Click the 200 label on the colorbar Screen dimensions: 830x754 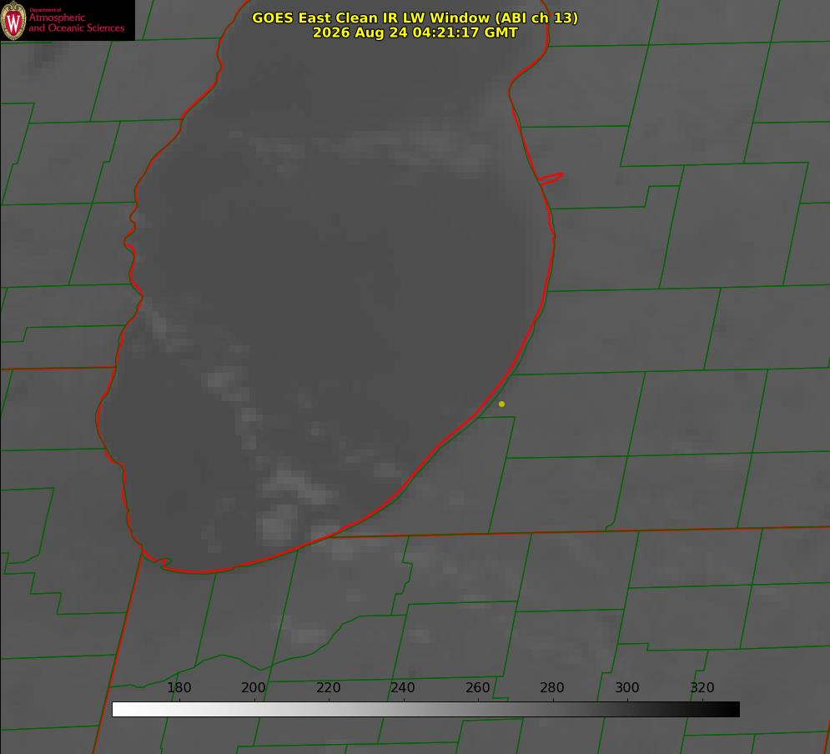pos(253,687)
